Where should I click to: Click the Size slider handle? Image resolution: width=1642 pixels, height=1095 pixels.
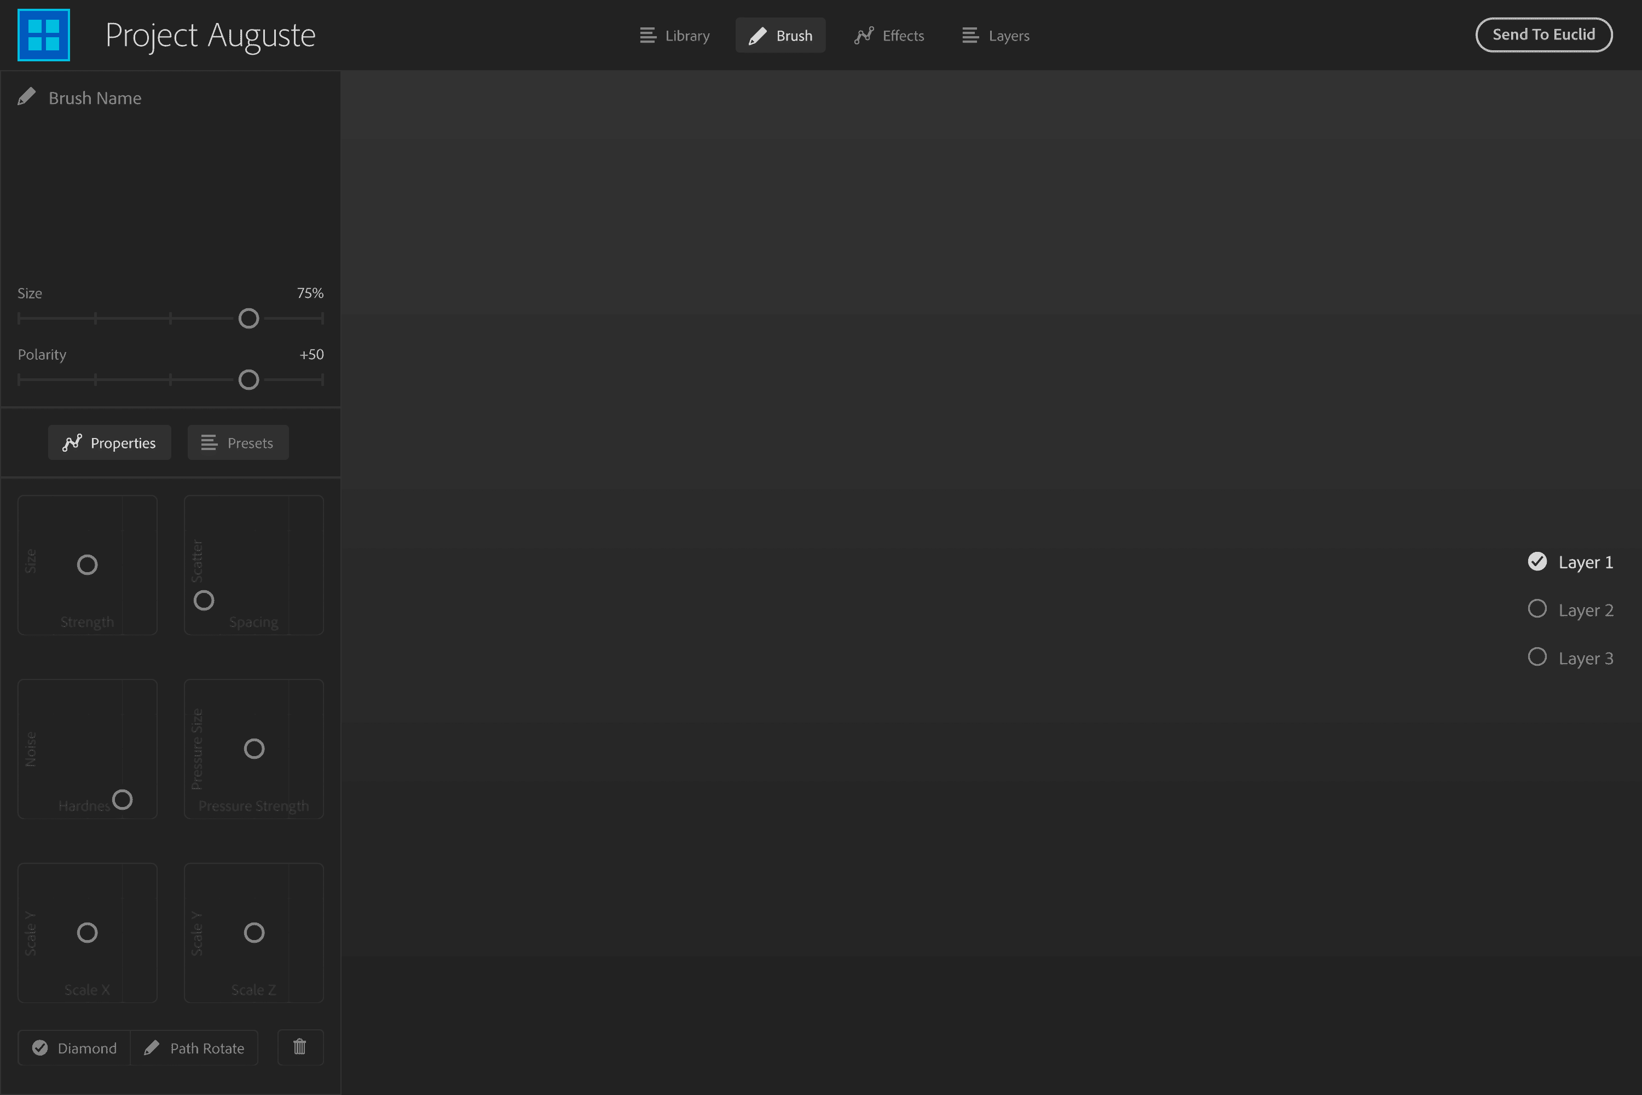(x=248, y=319)
